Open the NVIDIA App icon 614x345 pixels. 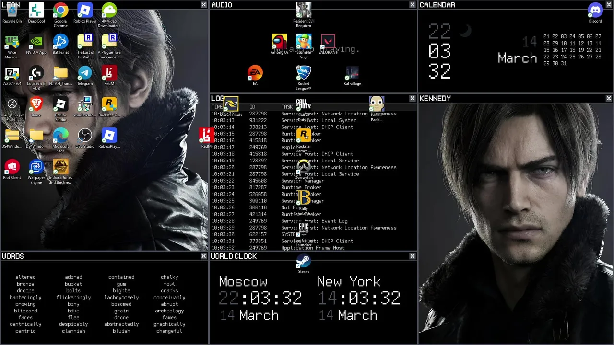tap(36, 45)
